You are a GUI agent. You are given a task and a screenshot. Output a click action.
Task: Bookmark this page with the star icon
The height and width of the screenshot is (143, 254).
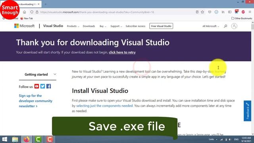pos(202,12)
